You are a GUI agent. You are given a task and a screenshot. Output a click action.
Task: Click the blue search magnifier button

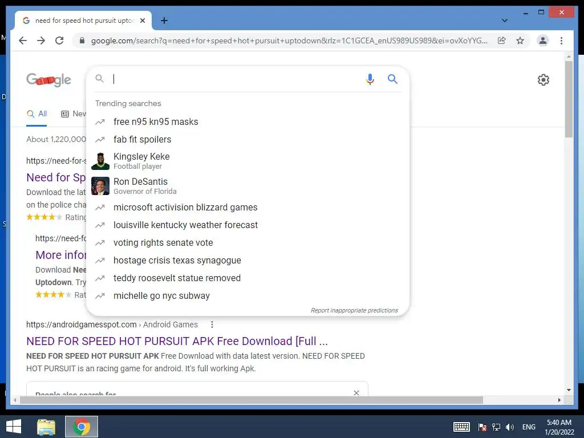[392, 79]
